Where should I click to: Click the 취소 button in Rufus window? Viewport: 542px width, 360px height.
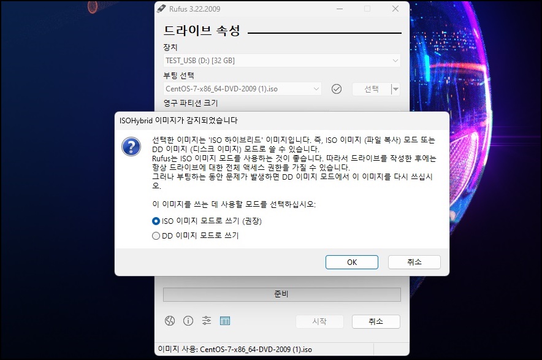[x=376, y=321]
